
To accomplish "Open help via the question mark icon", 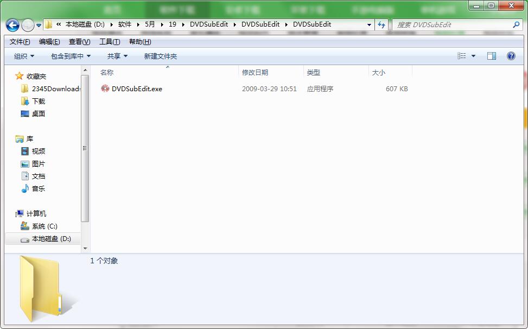I will click(x=511, y=56).
